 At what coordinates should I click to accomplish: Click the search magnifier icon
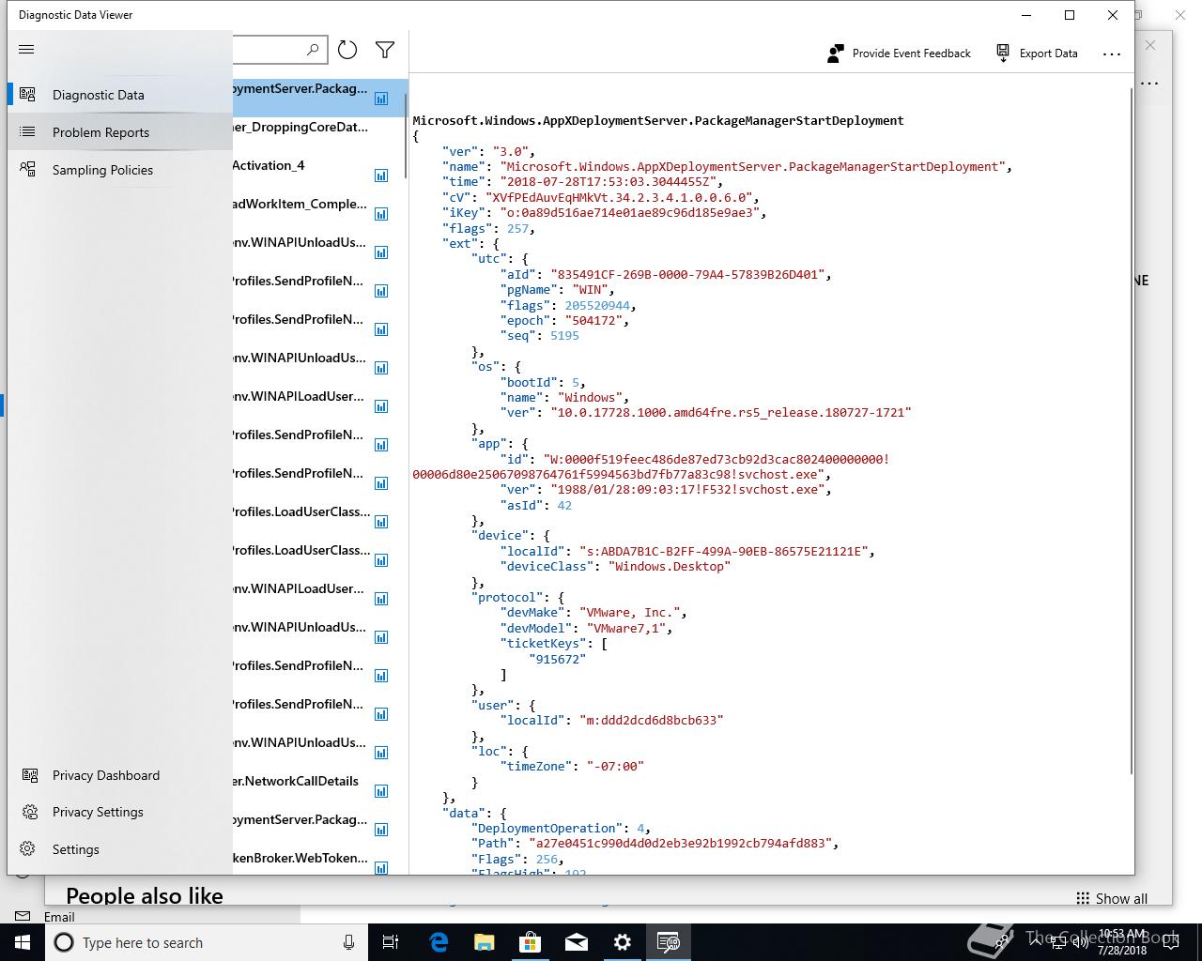pos(313,49)
